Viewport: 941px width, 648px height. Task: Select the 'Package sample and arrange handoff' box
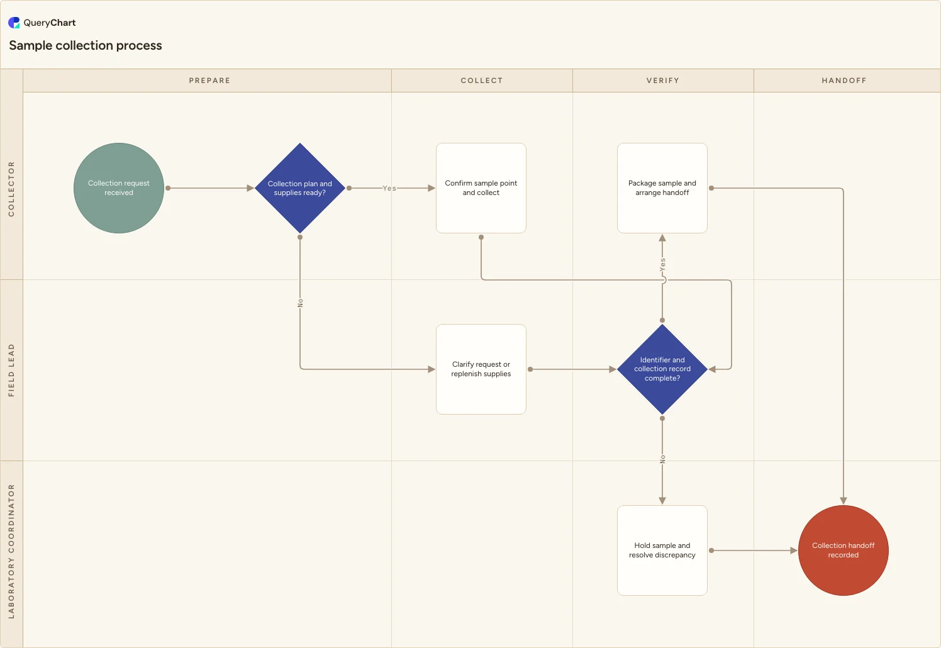pos(662,188)
